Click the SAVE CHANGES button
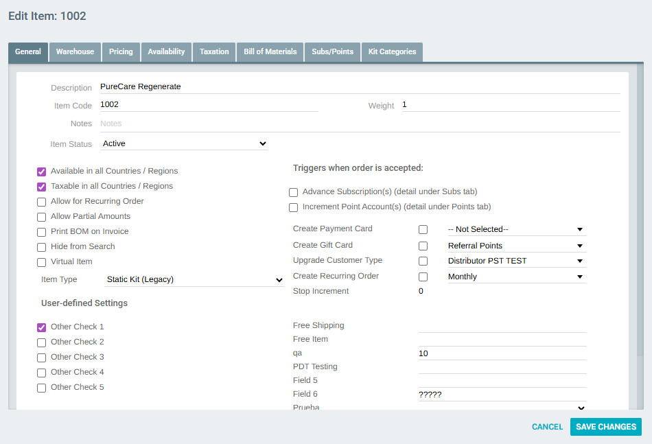Image resolution: width=652 pixels, height=444 pixels. [605, 426]
